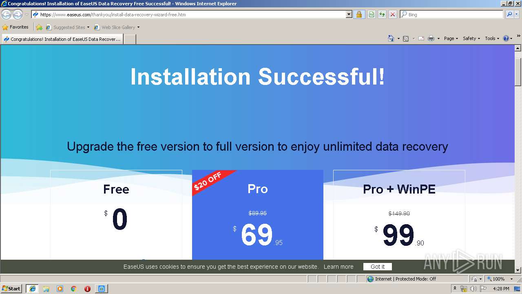522x294 pixels.
Task: Click the red Stop loading icon
Action: click(393, 15)
